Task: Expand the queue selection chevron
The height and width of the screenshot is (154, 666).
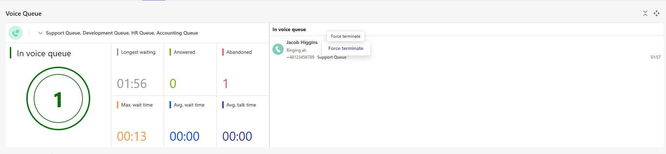Action: [x=40, y=33]
